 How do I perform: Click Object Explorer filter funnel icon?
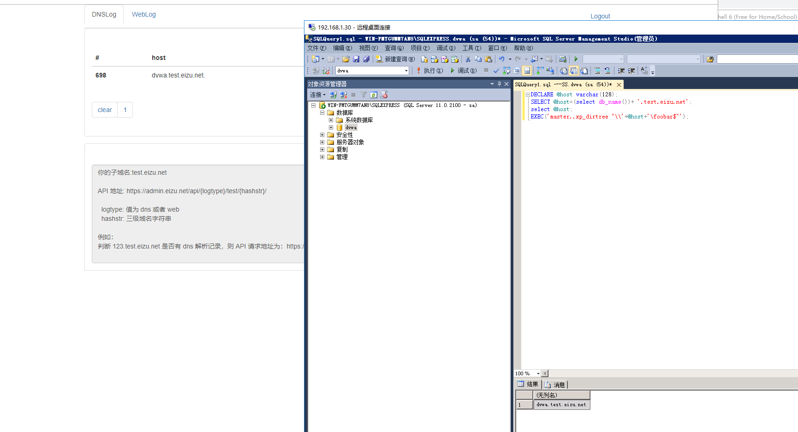(363, 95)
